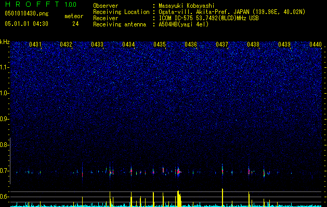This screenshot has height=207, width=327.
Task: Click the kHz axis unit label
Action: [x=5, y=42]
